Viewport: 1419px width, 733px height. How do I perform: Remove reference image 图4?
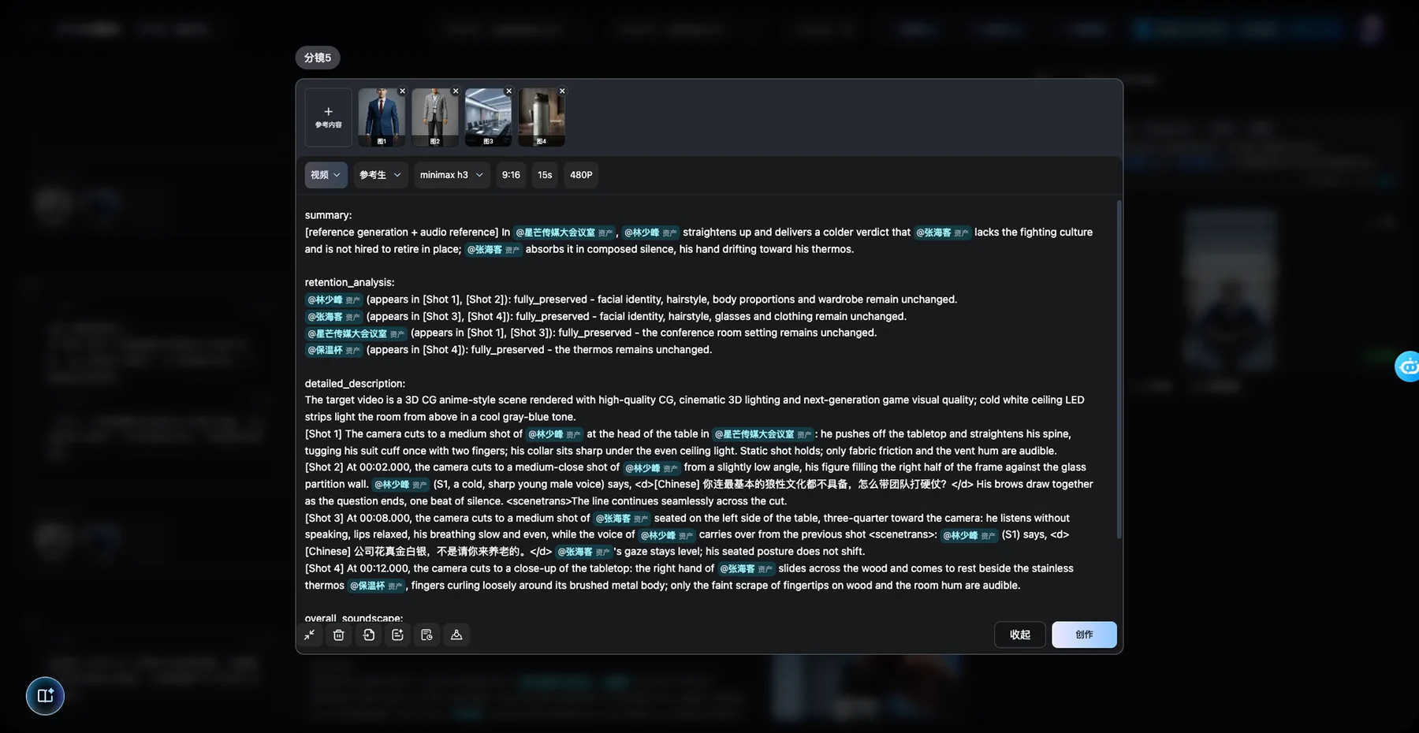(x=562, y=91)
